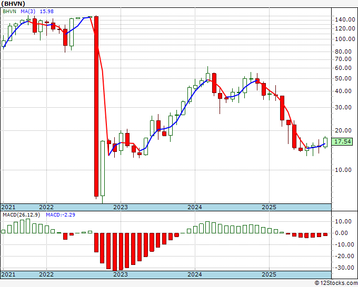Click the 2025 label on MACD axis
The width and height of the screenshot is (358, 287).
pyautogui.click(x=269, y=274)
